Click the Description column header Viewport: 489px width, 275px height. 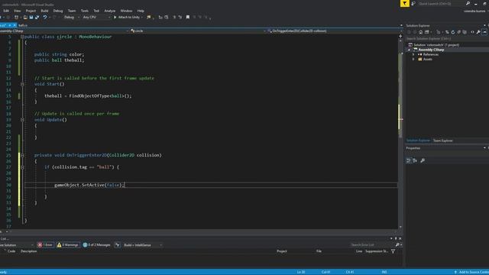click(29, 251)
